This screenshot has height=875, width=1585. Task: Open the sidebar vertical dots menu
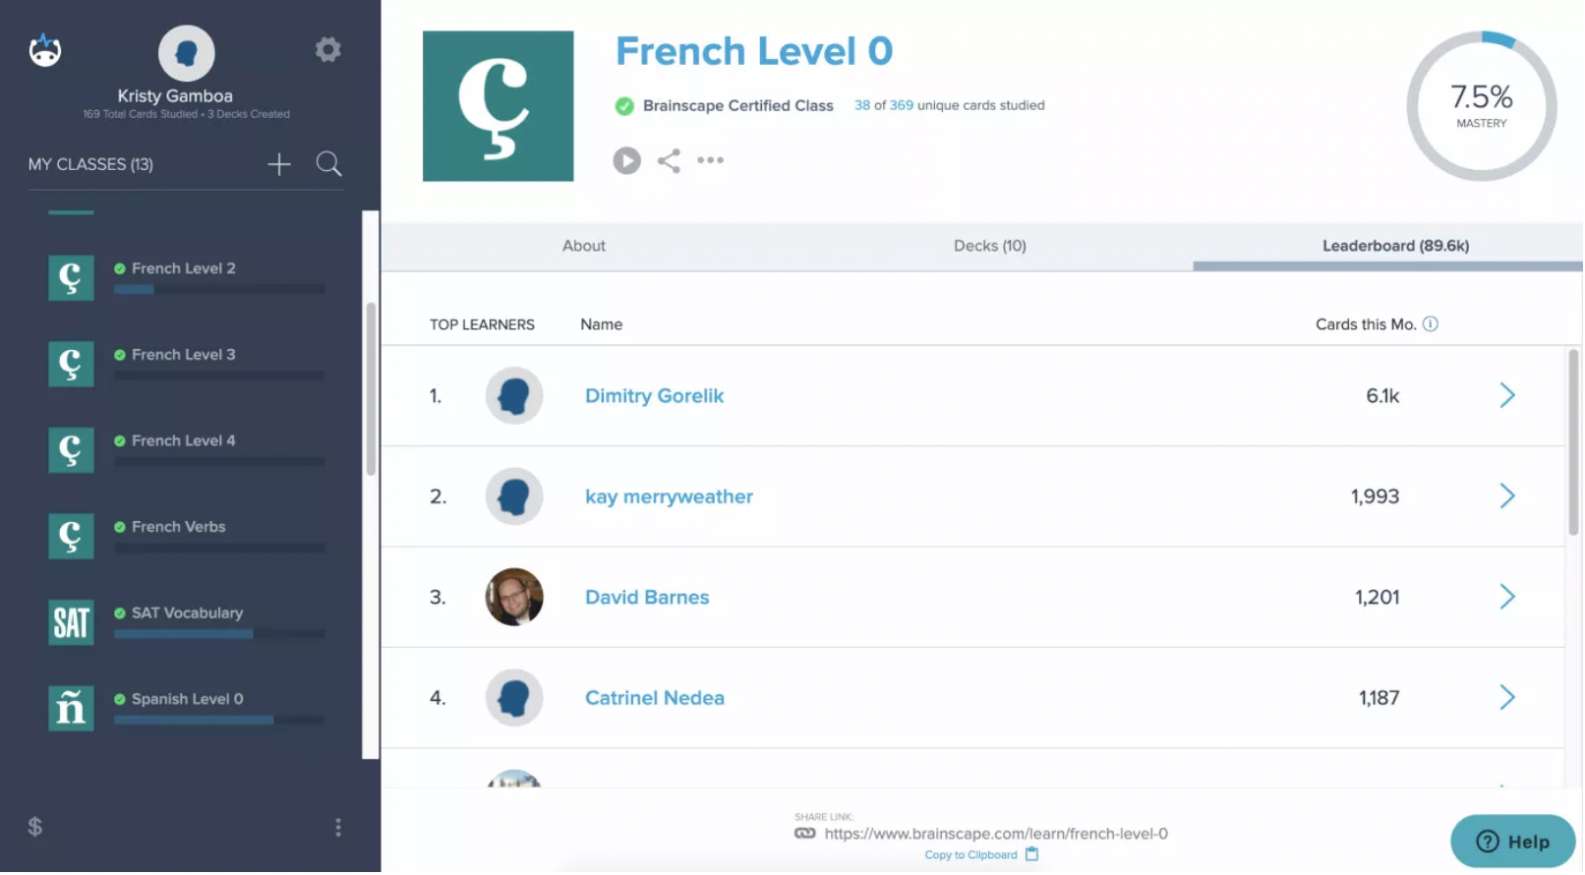pyautogui.click(x=338, y=829)
